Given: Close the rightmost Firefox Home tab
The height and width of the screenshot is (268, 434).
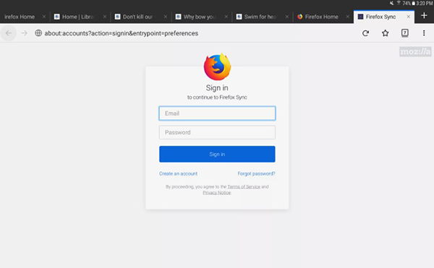Looking at the screenshot, I should pyautogui.click(x=348, y=17).
